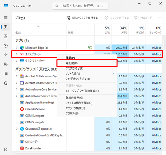Open the Services sidebar icon

coord(6,83)
